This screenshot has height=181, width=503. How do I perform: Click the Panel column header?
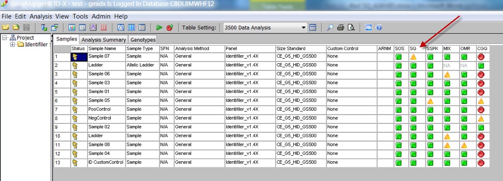coord(250,49)
